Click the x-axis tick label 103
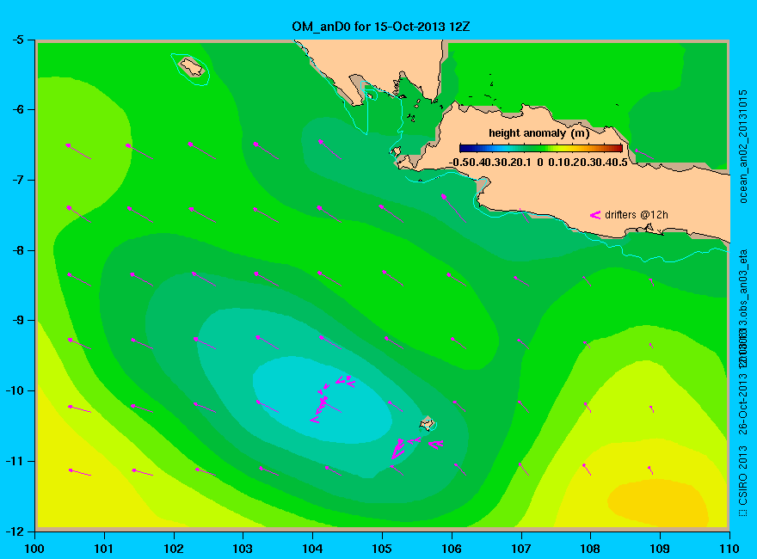The width and height of the screenshot is (757, 559). click(243, 549)
